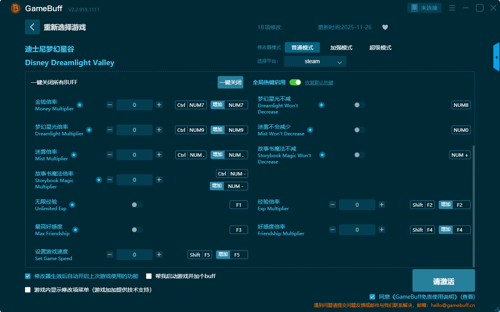The width and height of the screenshot is (500, 312).
Task: Click the heart favorite icon
Action: [385, 27]
